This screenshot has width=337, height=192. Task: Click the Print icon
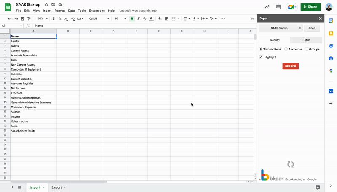click(23, 19)
